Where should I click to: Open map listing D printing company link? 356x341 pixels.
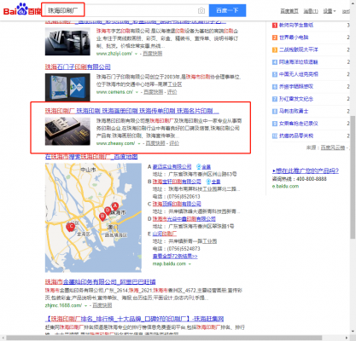click(x=184, y=219)
